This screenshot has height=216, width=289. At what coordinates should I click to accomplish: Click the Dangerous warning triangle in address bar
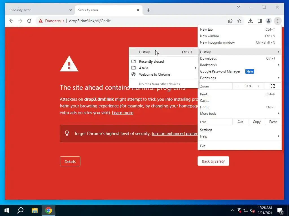41,21
